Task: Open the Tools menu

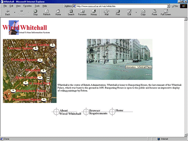Action: point(37,6)
